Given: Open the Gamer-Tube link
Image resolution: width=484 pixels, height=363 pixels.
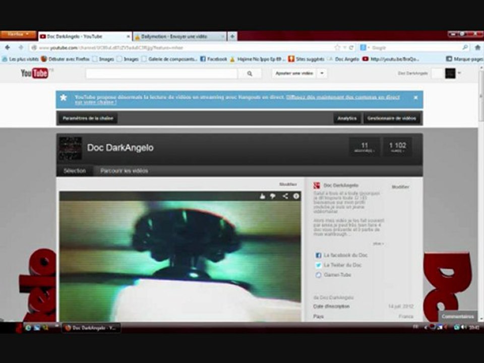Looking at the screenshot, I should 337,275.
